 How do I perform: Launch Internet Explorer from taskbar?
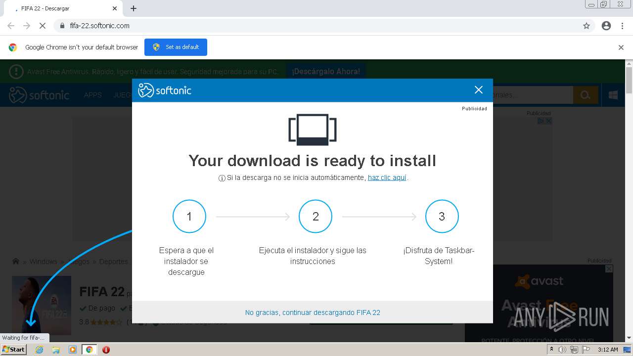click(39, 350)
